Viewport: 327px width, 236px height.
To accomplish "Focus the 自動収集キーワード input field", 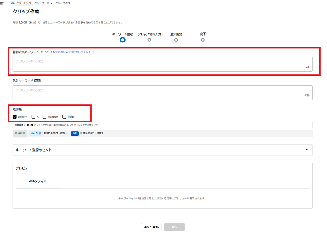I will (163, 64).
